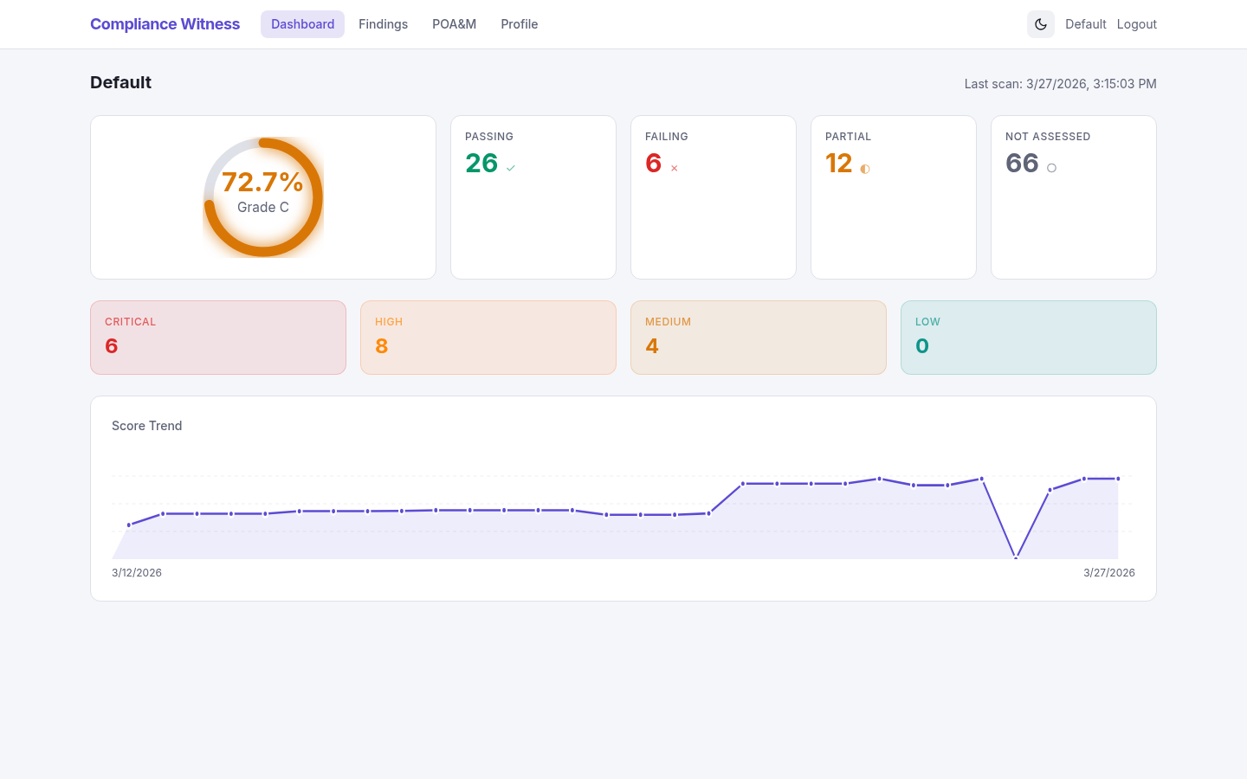The image size is (1247, 779).
Task: Click the empty circle icon beside Not Assessed
Action: tap(1051, 168)
